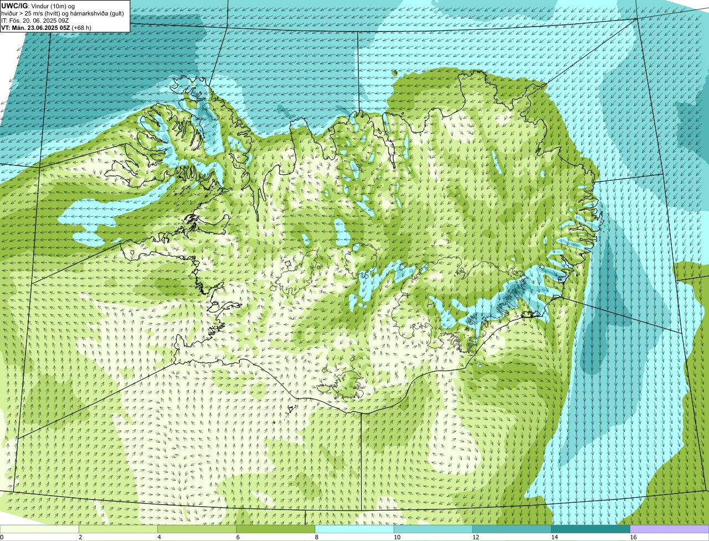Screen dimensions: 709x541
Task: Click the legend tick label "16"
Action: pos(633,537)
